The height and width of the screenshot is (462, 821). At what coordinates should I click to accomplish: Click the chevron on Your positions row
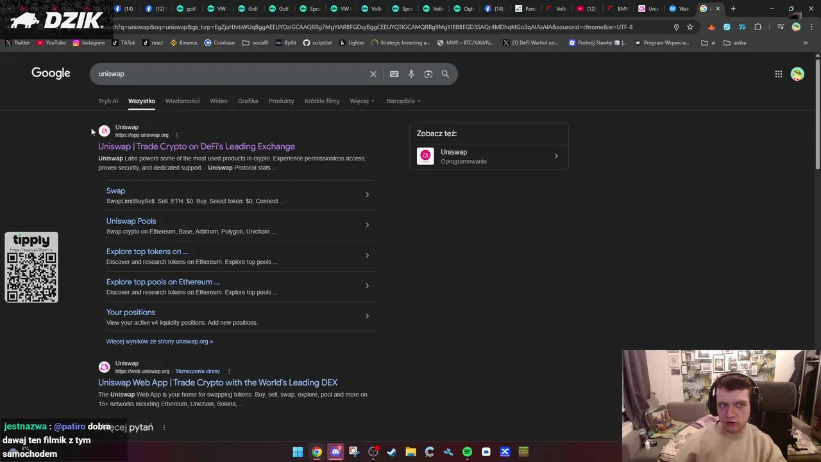point(367,316)
